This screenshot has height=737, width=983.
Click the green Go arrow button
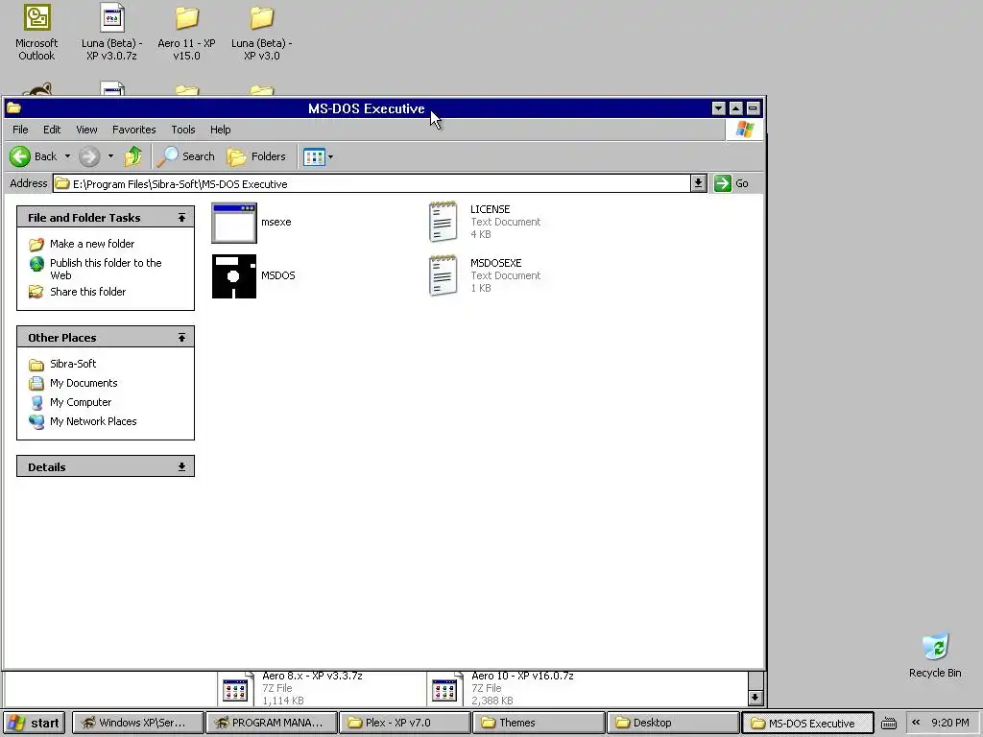pyautogui.click(x=723, y=183)
